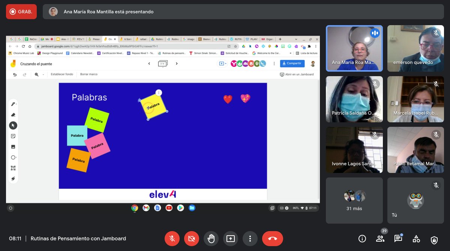Click Borrar marco
The image size is (450, 251).
89,74
